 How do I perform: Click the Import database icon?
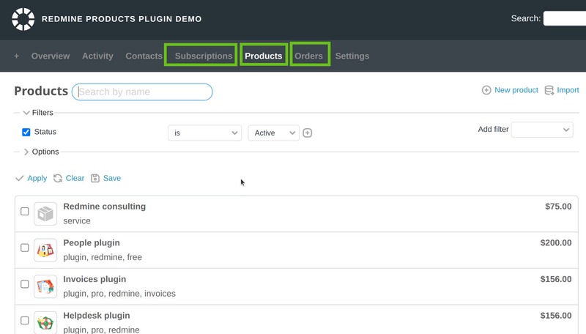coord(549,90)
